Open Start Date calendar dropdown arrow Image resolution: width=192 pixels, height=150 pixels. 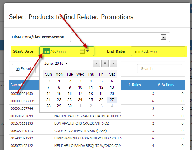tap(88, 51)
